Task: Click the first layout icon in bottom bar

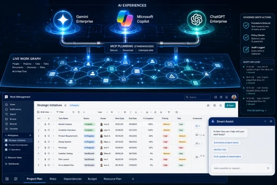Action: pos(7,179)
